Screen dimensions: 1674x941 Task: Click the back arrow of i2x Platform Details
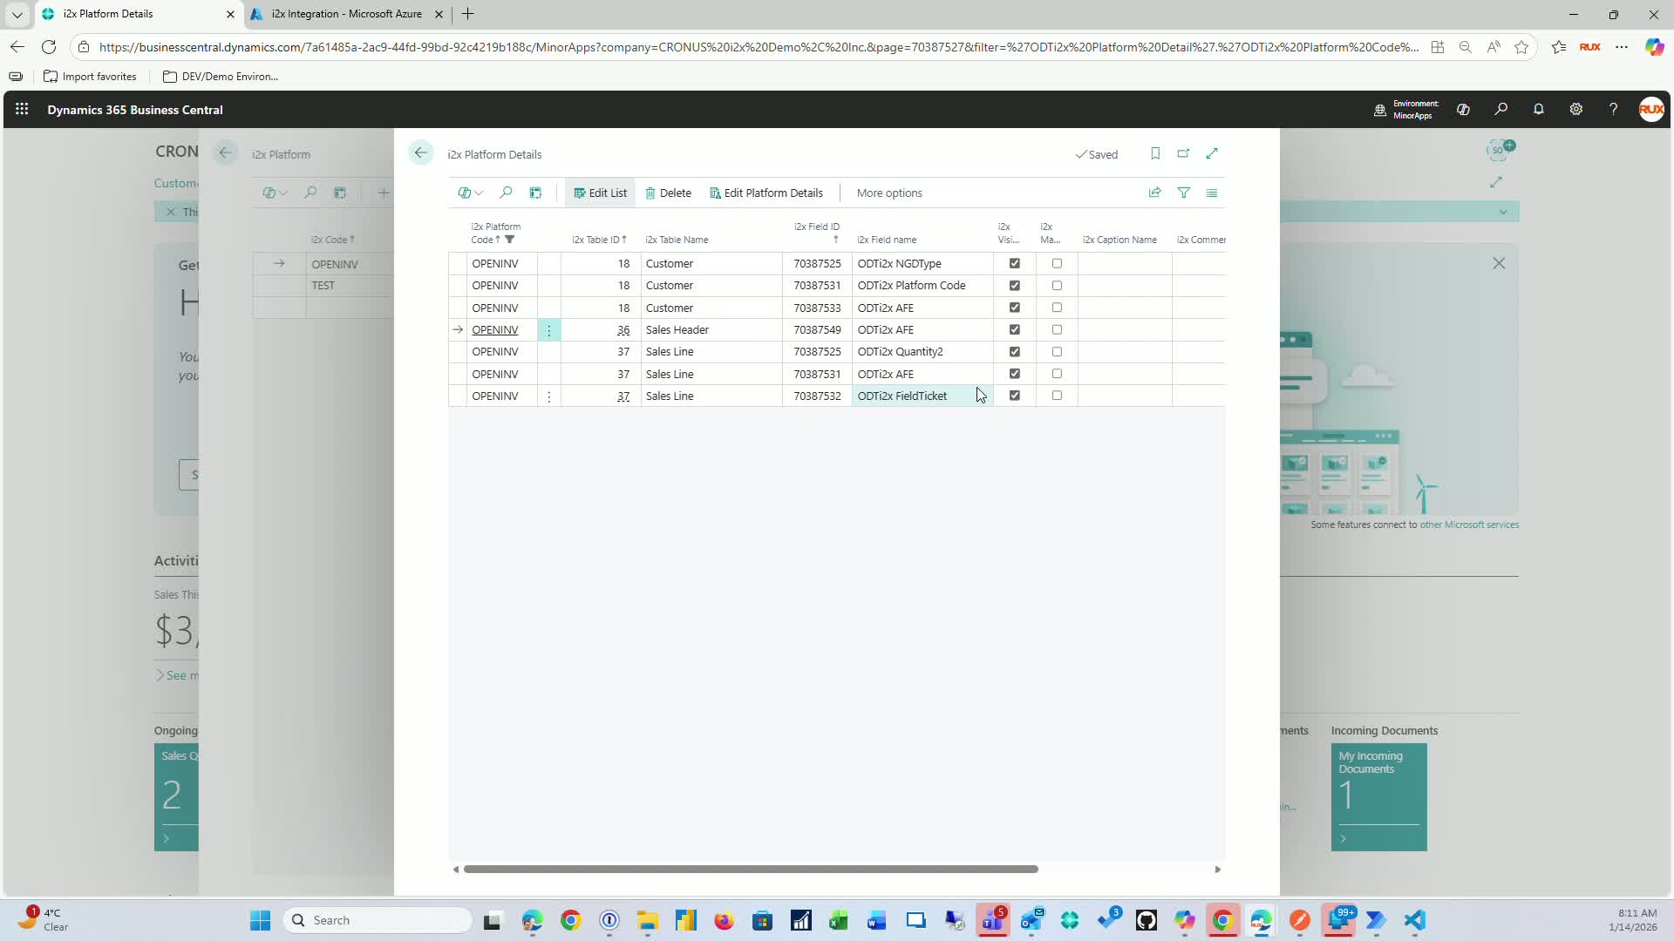420,153
